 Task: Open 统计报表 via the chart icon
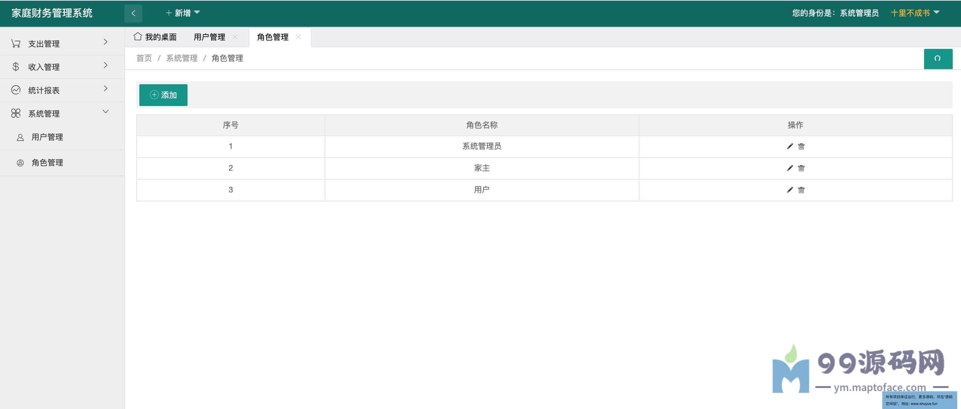coord(16,89)
